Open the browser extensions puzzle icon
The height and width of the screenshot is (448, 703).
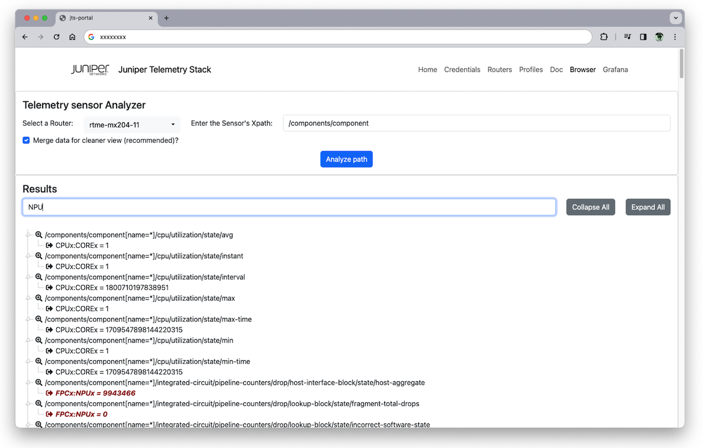point(604,36)
